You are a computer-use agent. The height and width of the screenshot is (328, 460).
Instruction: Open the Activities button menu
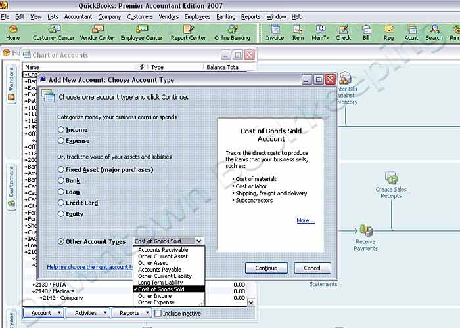[x=88, y=313]
